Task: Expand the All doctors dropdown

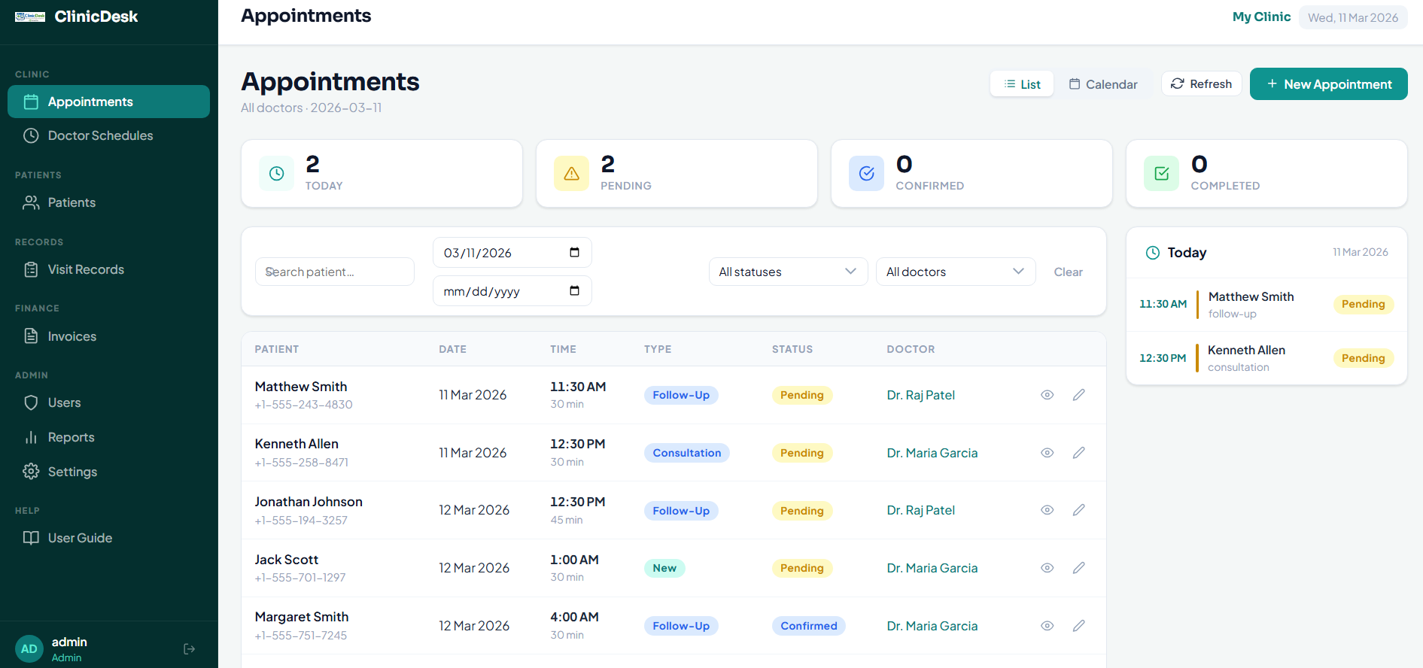Action: pos(955,272)
